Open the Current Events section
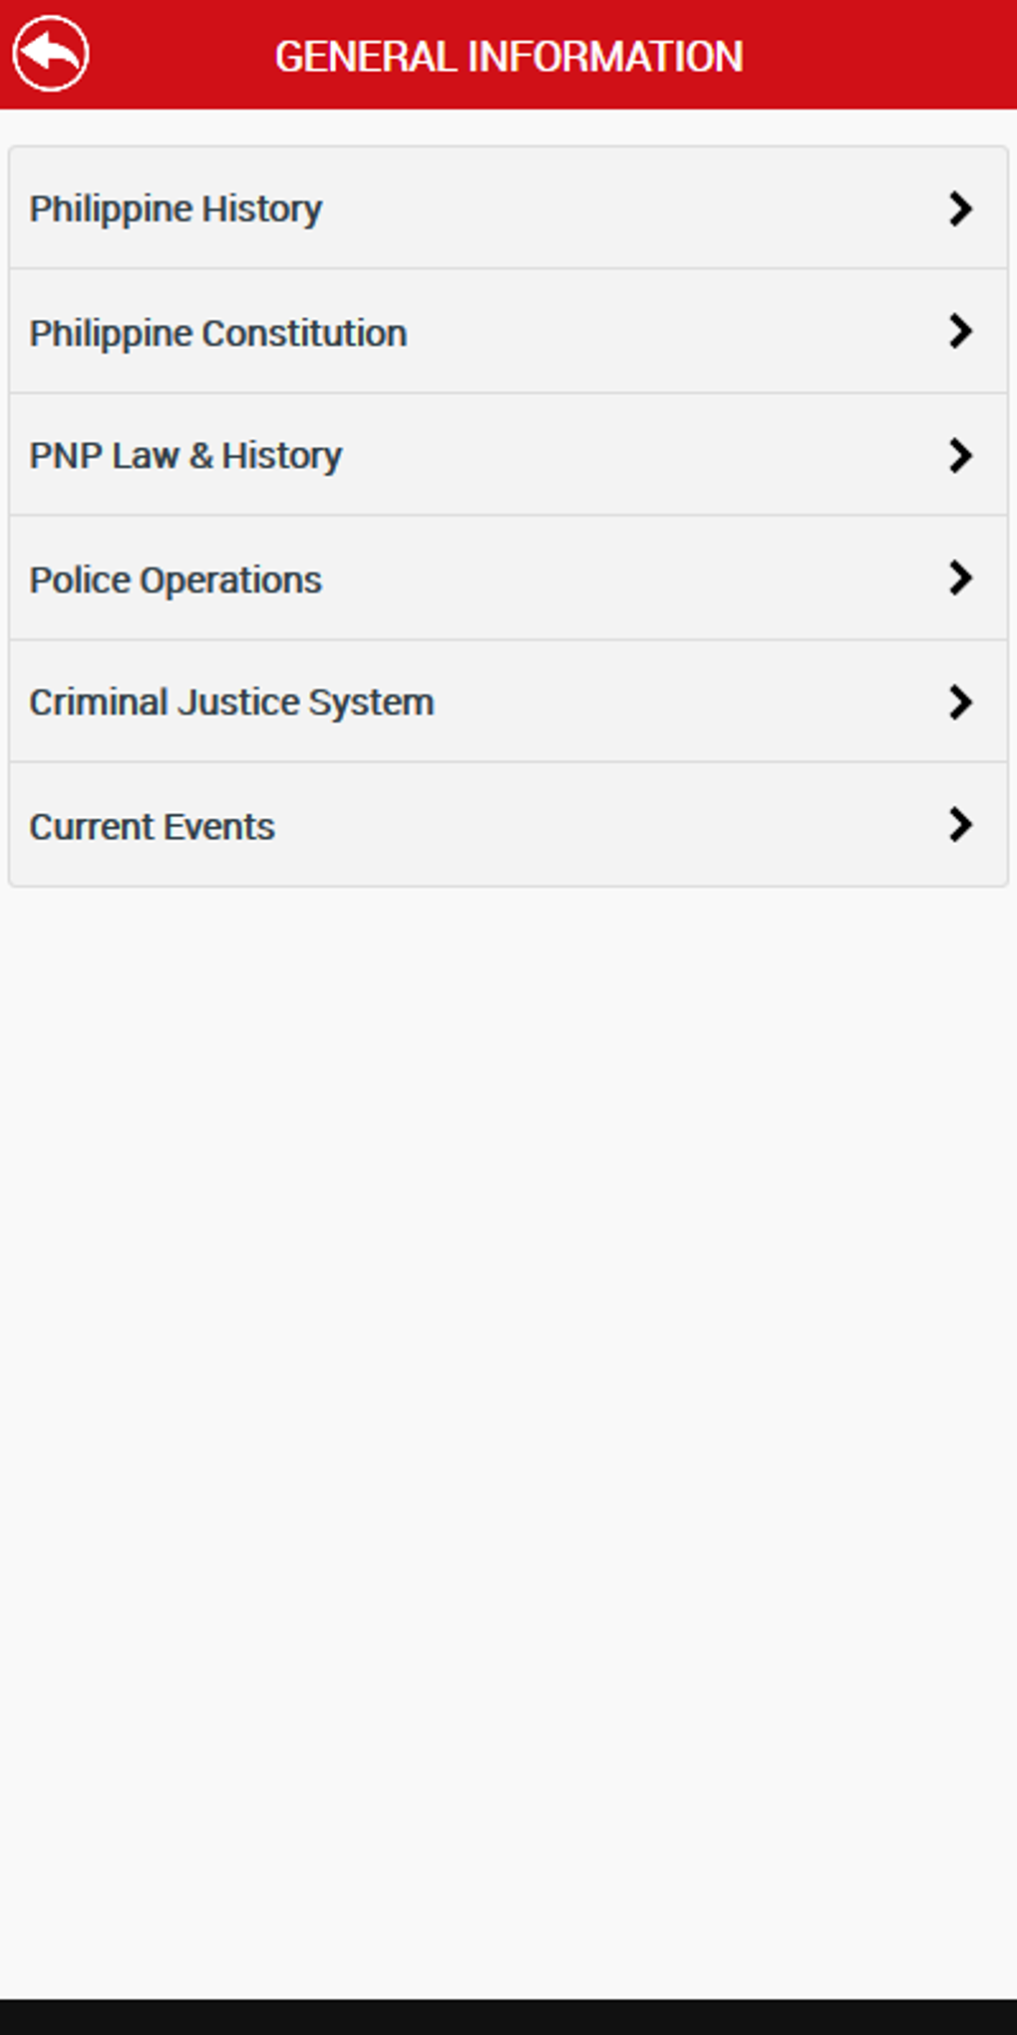The image size is (1017, 2035). [399, 825]
